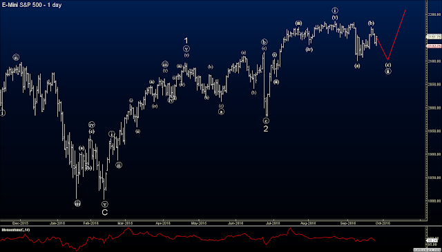This screenshot has height=252, width=442.
Task: Select the large wave 1 label
Action: (186, 41)
